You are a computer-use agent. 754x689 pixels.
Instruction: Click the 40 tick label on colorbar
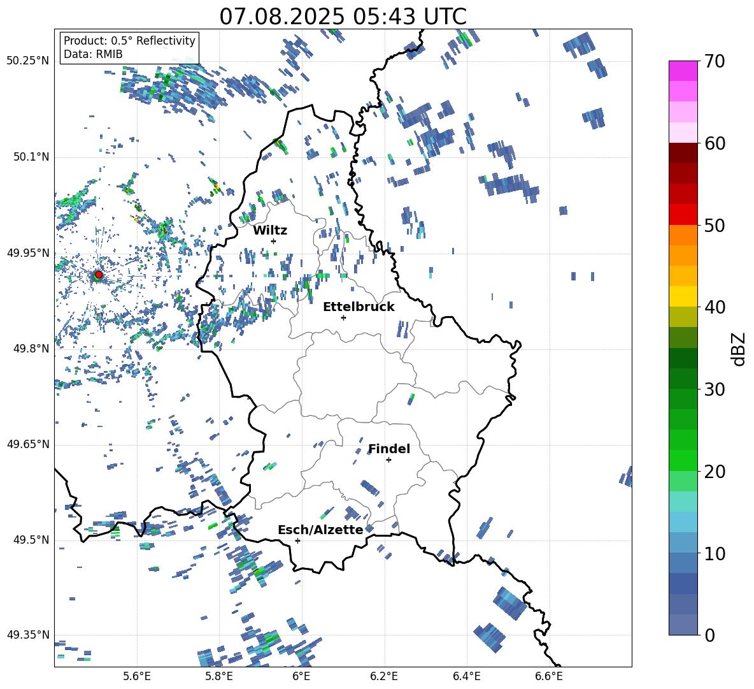coord(715,307)
